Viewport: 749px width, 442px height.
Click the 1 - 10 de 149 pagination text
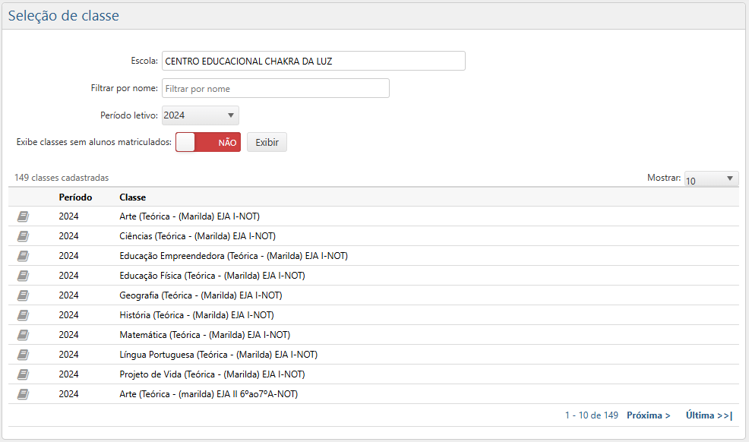click(591, 415)
